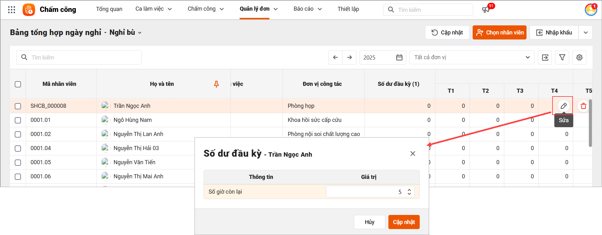Click the Khoa hồi sức cấp cứu cell

[314, 120]
